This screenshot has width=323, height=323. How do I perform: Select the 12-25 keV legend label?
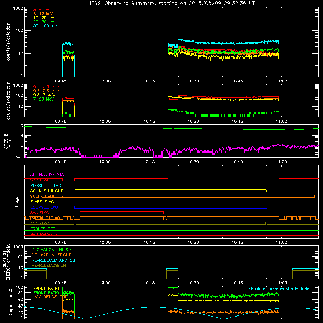[44, 18]
